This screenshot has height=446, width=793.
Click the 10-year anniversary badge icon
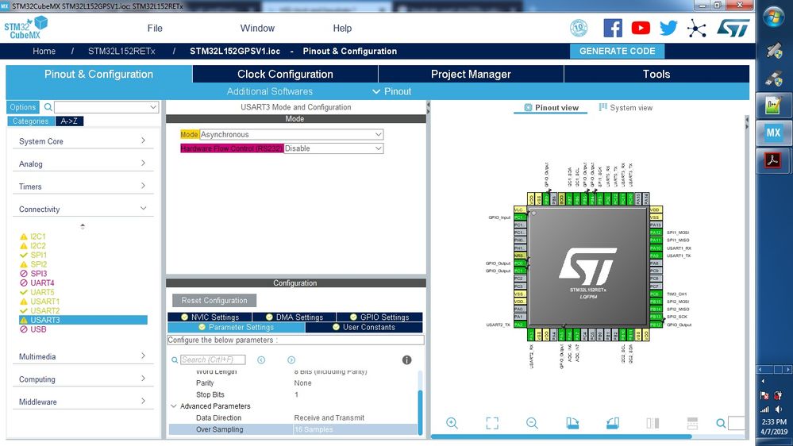click(x=579, y=28)
